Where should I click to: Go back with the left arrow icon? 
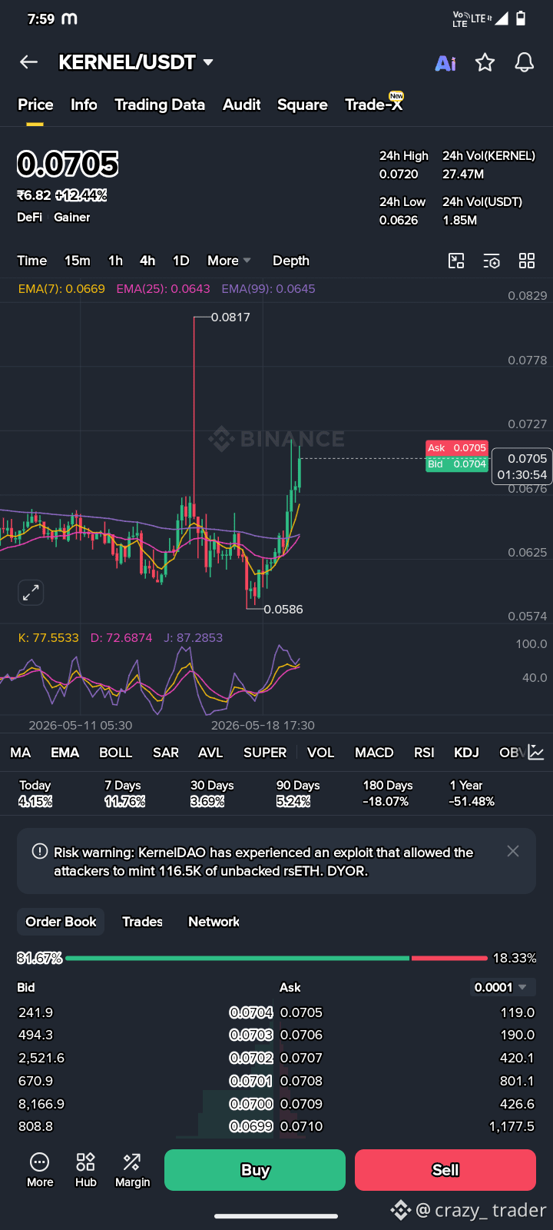pos(28,62)
